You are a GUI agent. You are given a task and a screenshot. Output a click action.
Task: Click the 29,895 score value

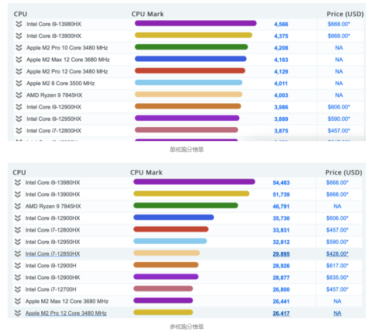(x=281, y=254)
